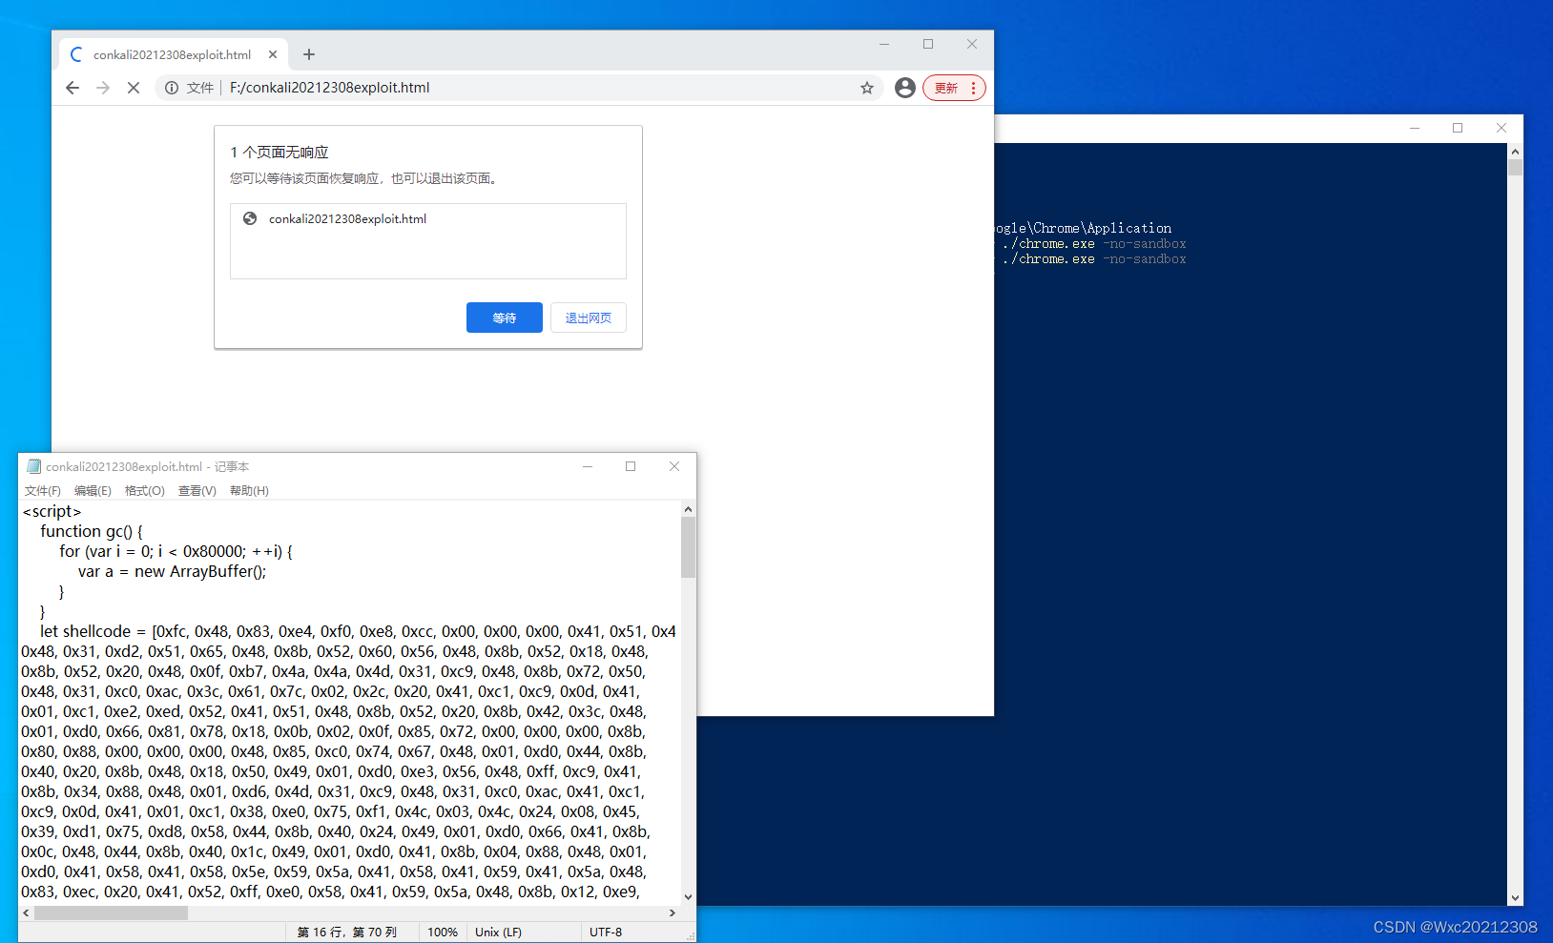Click 'var a = new ArrayBuffer();' line
Screen dimensions: 1553x943
173,571
